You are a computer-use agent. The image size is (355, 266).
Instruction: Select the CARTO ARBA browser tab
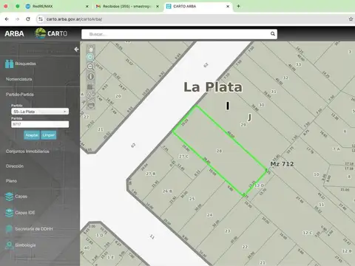197,7
